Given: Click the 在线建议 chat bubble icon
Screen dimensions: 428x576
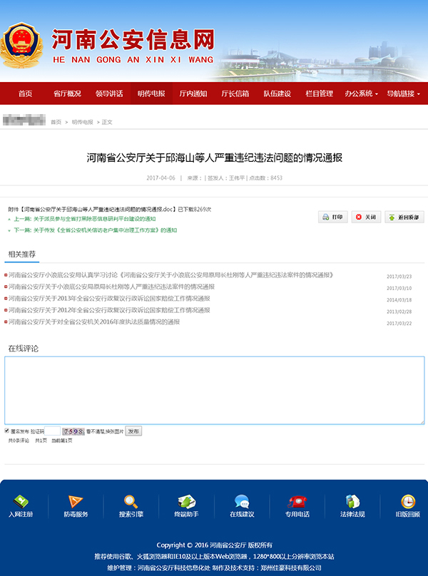Looking at the screenshot, I should pos(242,502).
